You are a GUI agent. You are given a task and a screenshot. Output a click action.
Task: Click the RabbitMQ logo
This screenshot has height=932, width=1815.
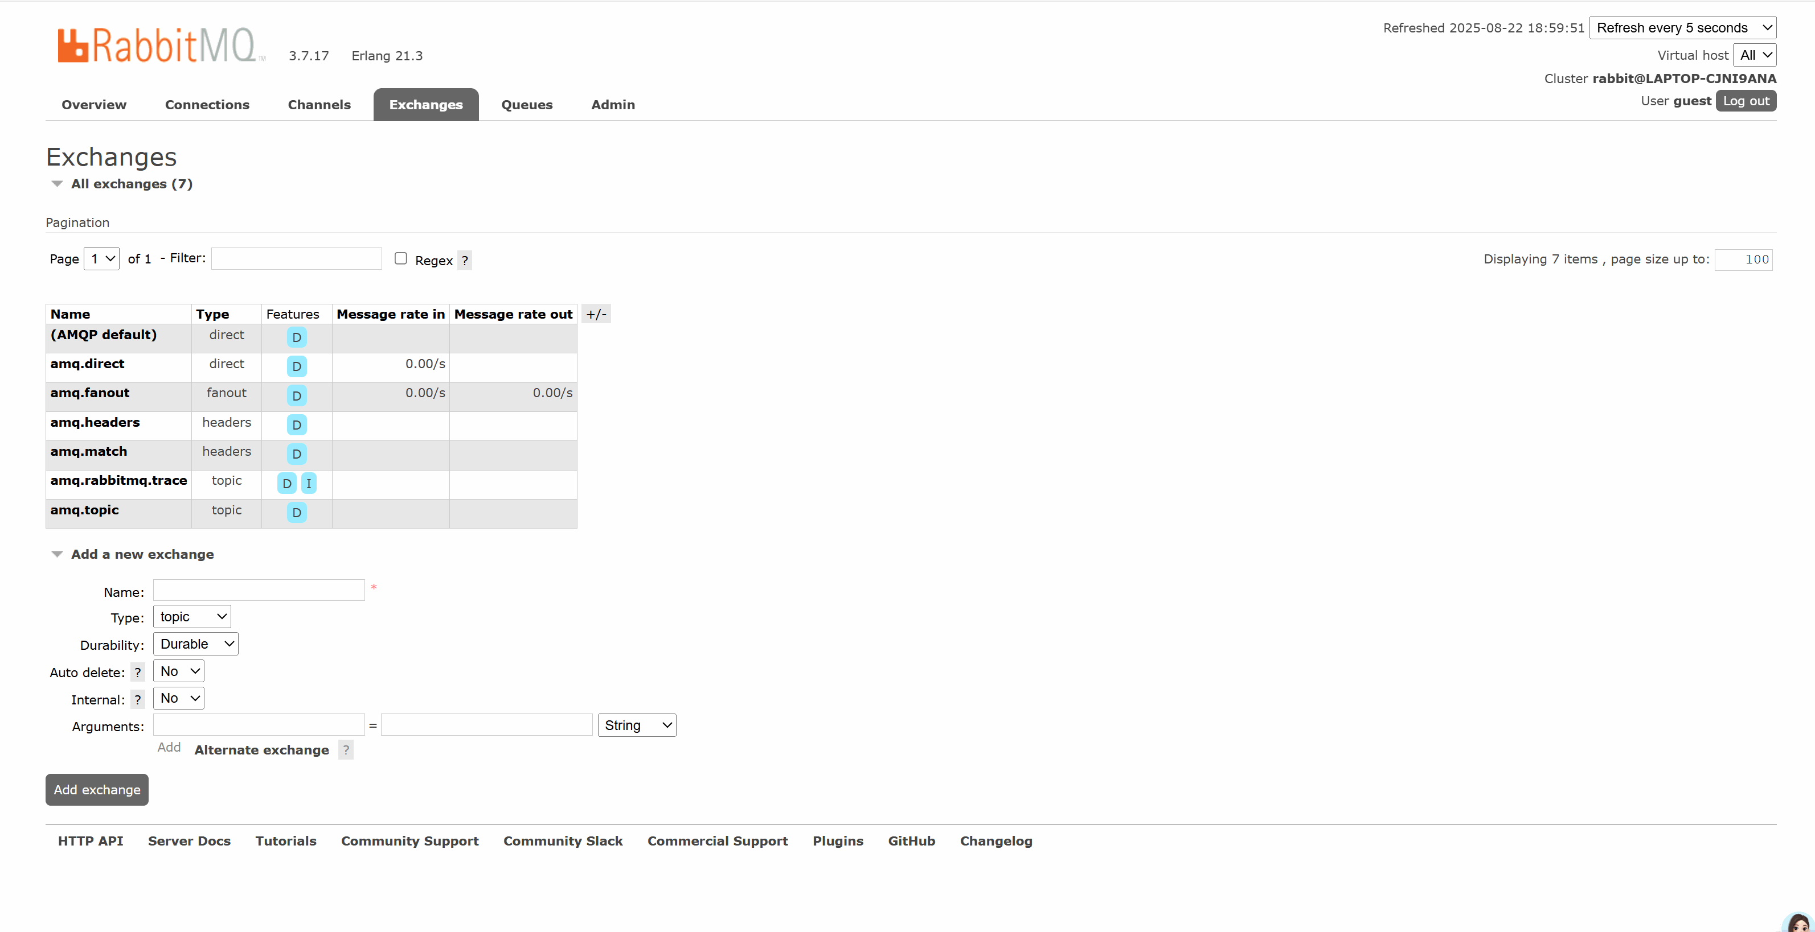click(x=161, y=46)
